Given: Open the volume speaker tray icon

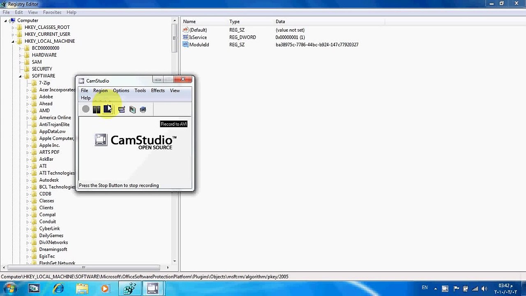Looking at the screenshot, I should click(x=484, y=289).
